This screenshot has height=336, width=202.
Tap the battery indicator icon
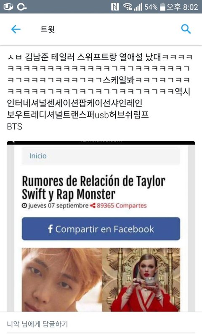[x=162, y=7]
